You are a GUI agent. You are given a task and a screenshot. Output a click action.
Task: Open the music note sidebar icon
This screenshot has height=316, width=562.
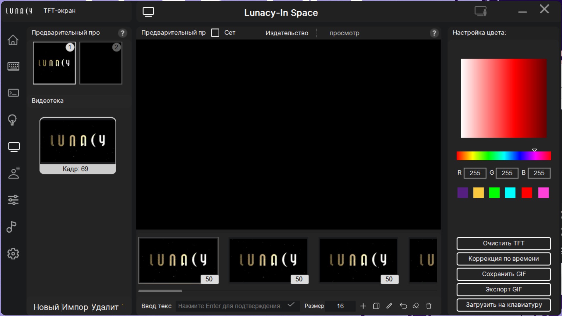12,227
